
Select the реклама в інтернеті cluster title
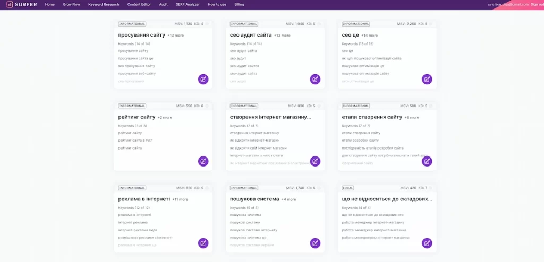point(144,199)
